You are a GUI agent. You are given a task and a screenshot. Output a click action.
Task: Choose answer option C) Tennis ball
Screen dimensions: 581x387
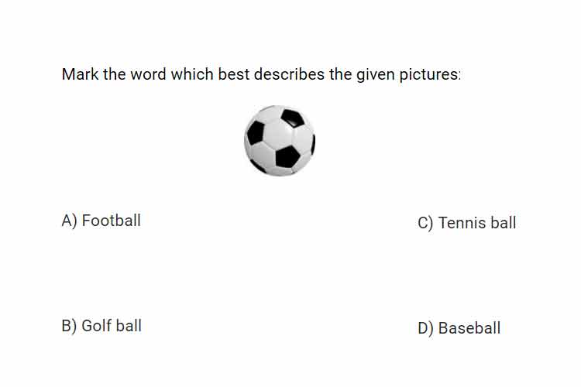point(467,223)
